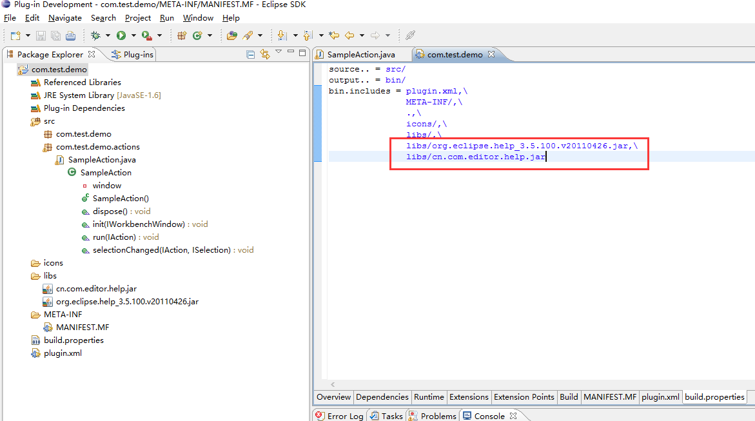755x421 pixels.
Task: Open the Run menu
Action: click(x=166, y=18)
